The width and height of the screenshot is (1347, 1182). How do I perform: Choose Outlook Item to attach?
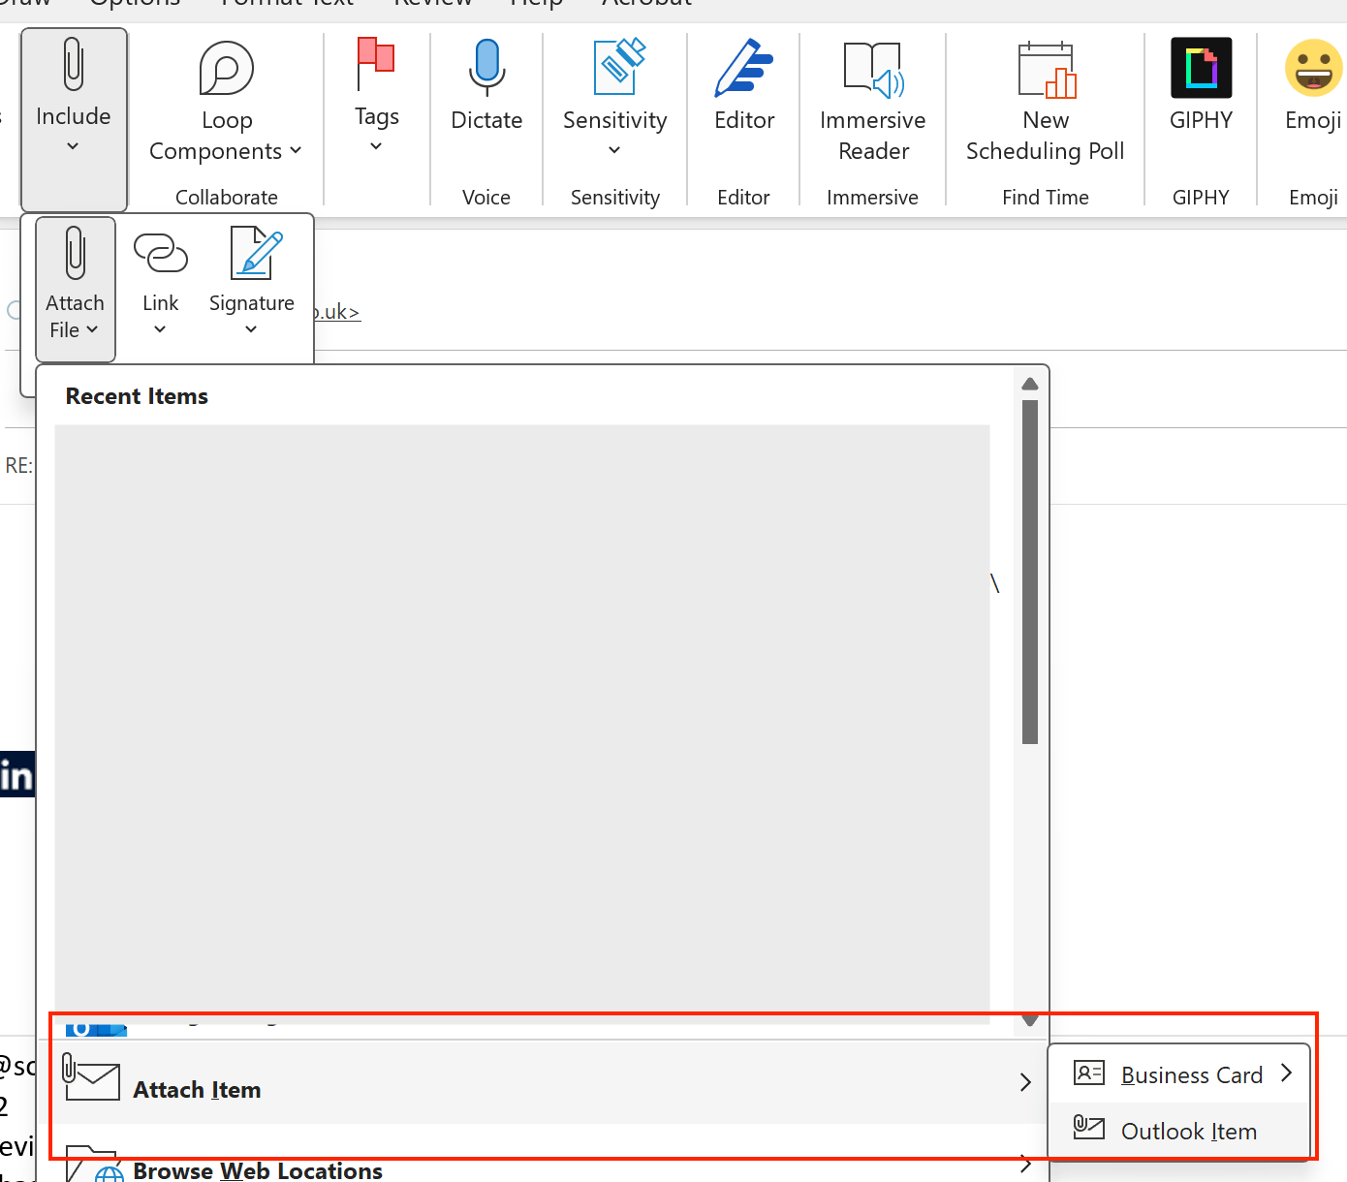(x=1187, y=1131)
